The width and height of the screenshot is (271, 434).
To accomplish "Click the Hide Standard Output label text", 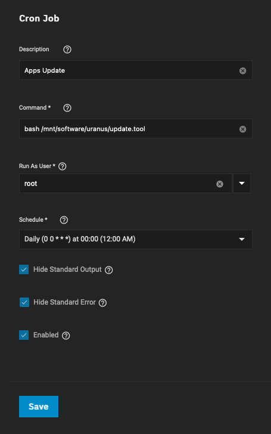I will [x=67, y=269].
